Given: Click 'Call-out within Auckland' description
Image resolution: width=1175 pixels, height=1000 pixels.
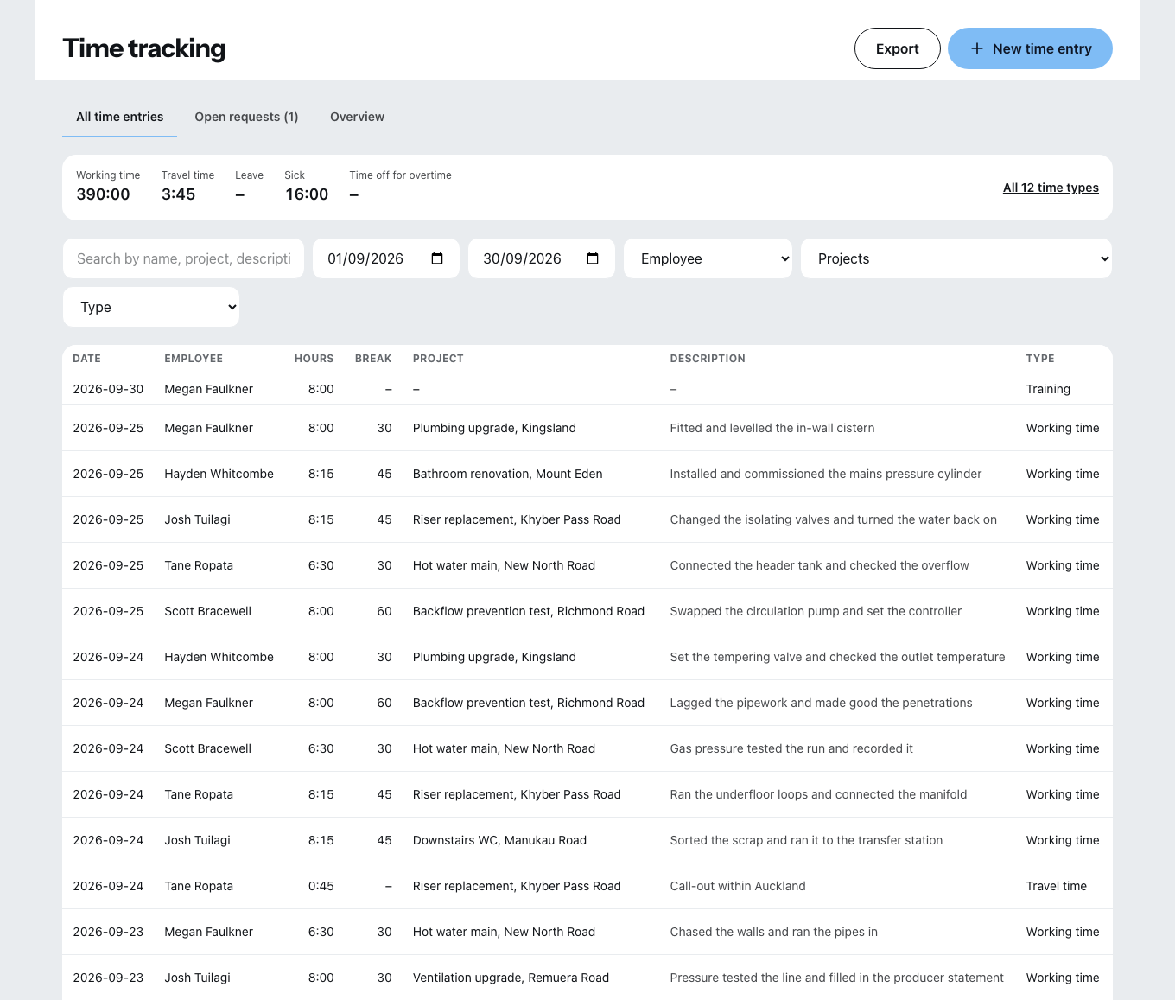Looking at the screenshot, I should (x=738, y=886).
